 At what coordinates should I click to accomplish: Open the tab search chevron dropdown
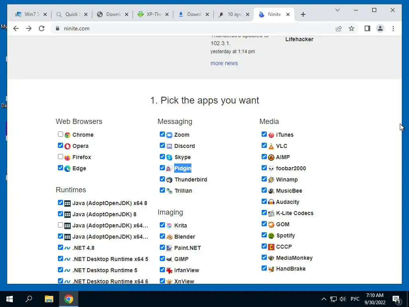click(x=337, y=10)
